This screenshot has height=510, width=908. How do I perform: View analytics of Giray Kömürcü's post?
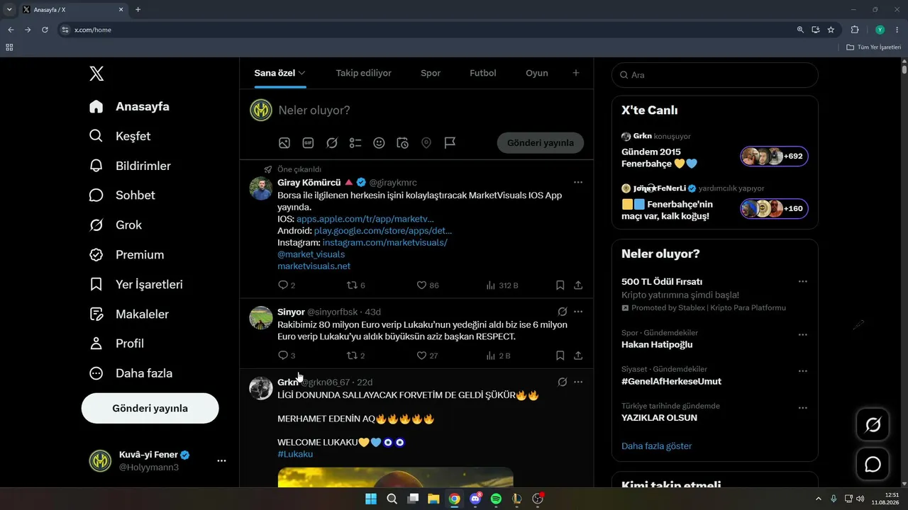pyautogui.click(x=491, y=285)
